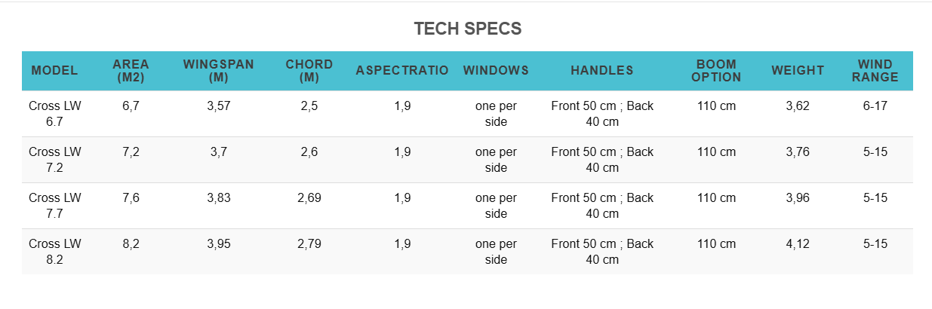Image resolution: width=932 pixels, height=309 pixels.
Task: Select the HANDLES column header
Action: tap(602, 71)
